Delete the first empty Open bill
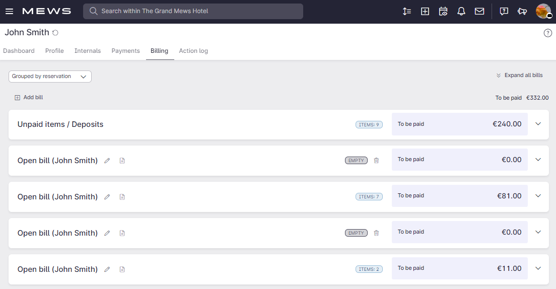Screen dimensions: 556x289 click(x=376, y=161)
